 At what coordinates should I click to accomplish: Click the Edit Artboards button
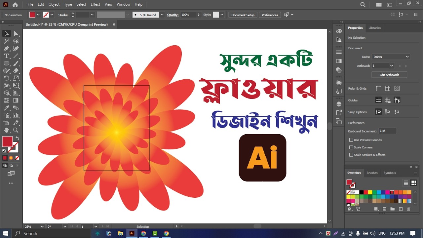coord(389,75)
